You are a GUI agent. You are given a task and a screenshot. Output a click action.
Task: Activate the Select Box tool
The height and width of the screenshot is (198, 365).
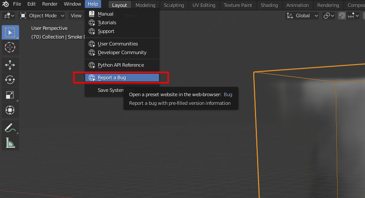point(10,32)
